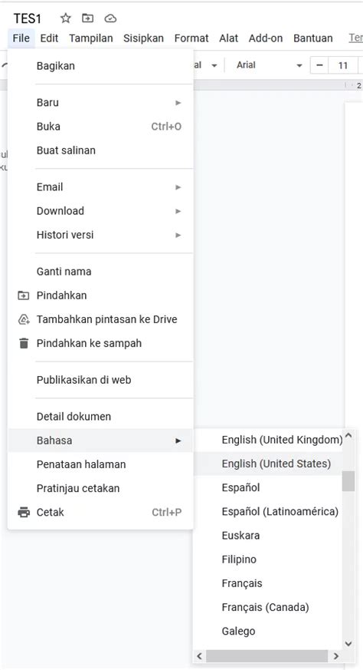The height and width of the screenshot is (670, 363).
Task: Expand the Download submenu
Action: point(100,211)
